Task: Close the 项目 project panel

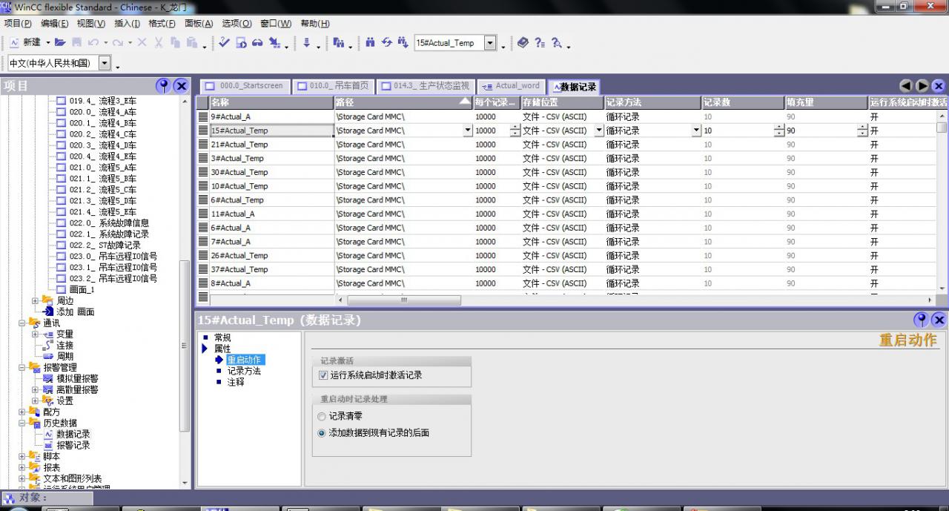Action: point(181,86)
